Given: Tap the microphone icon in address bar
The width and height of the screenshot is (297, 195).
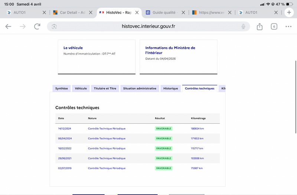Looking at the screenshot, I should (243, 26).
